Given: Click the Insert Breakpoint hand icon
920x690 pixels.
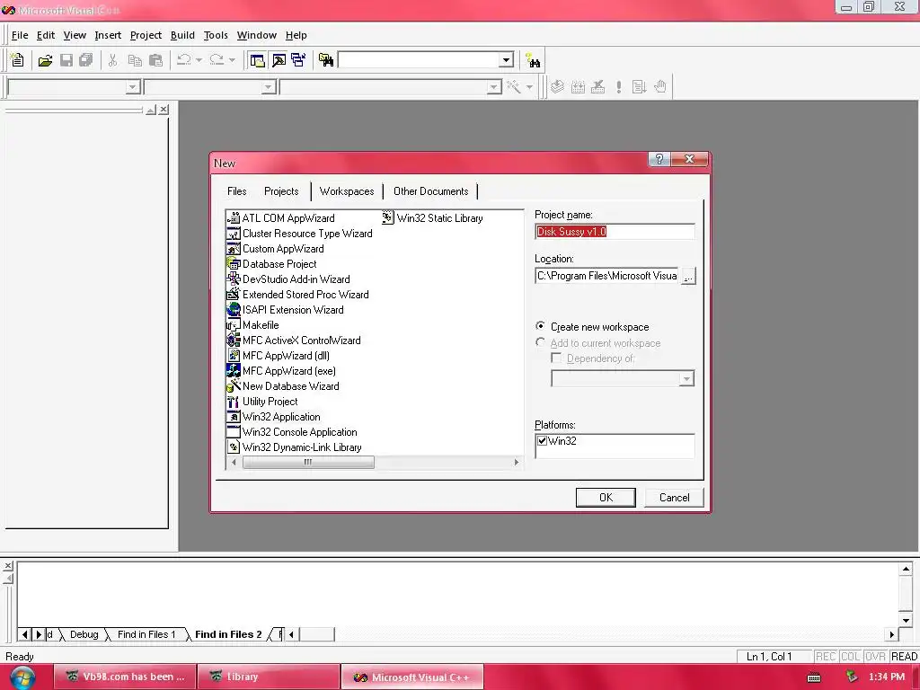Looking at the screenshot, I should point(660,87).
